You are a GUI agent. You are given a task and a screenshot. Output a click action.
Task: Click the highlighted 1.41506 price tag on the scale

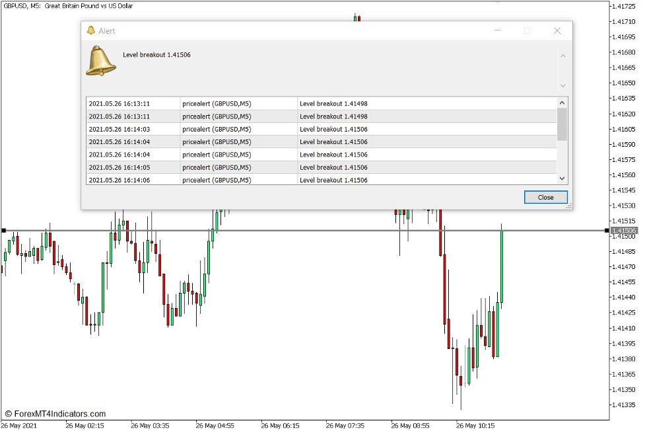tap(623, 230)
